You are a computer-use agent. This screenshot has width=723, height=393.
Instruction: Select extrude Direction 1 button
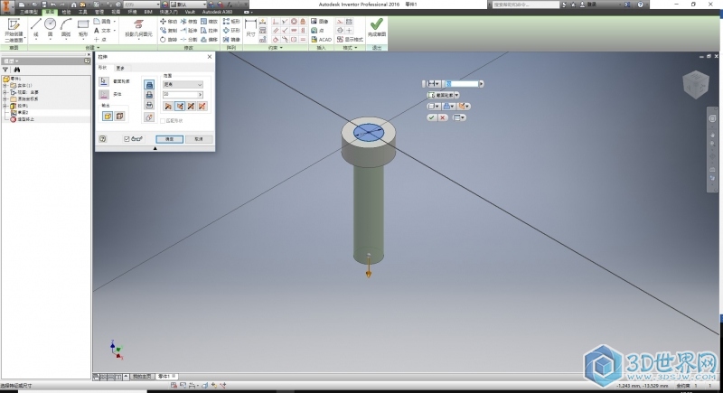tap(168, 107)
